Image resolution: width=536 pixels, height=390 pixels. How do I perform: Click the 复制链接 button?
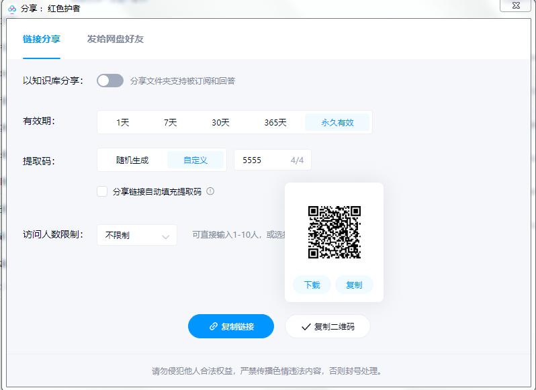[231, 326]
